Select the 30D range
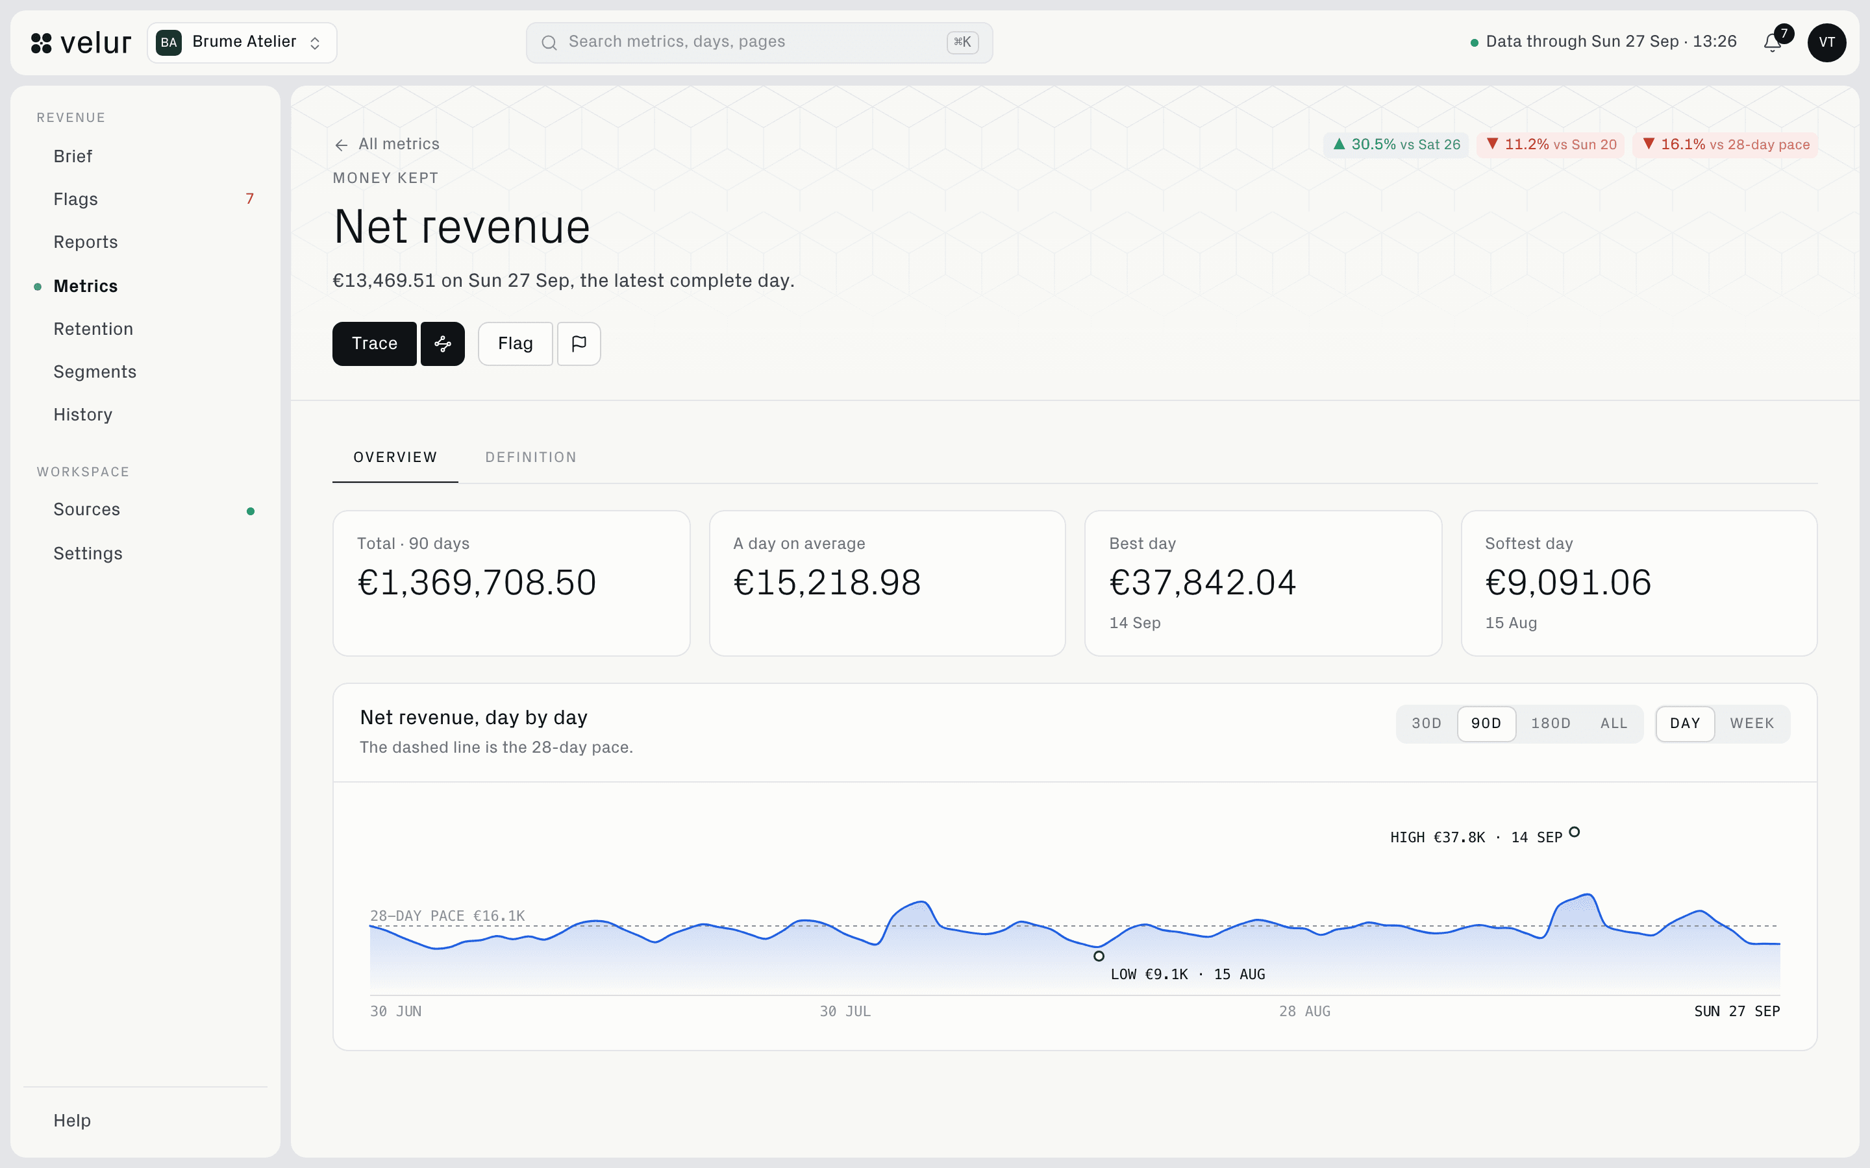This screenshot has width=1870, height=1168. (x=1427, y=724)
